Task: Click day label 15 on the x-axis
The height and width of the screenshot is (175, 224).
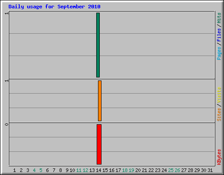Action: coord(105,170)
